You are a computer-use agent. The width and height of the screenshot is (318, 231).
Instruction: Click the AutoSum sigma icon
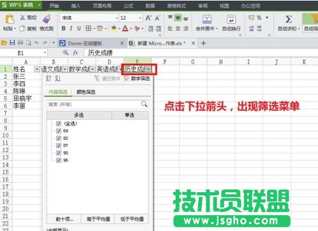tap(288, 19)
